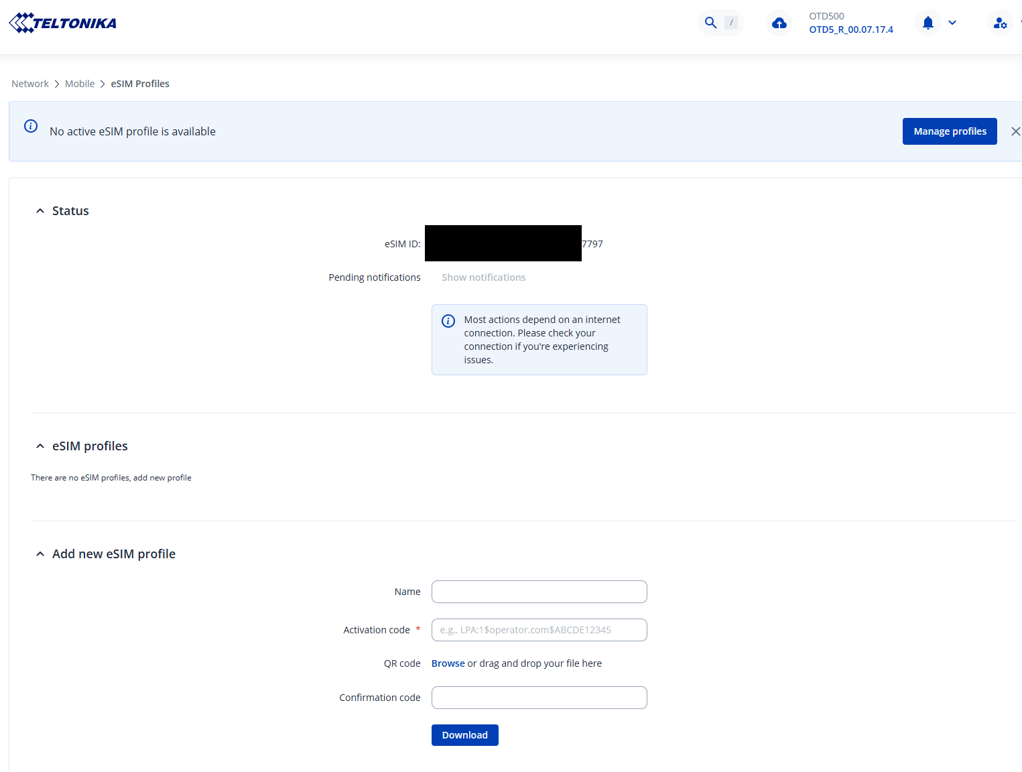Open search with the magnifier icon
Viewport: 1022px width, 772px height.
coord(711,23)
